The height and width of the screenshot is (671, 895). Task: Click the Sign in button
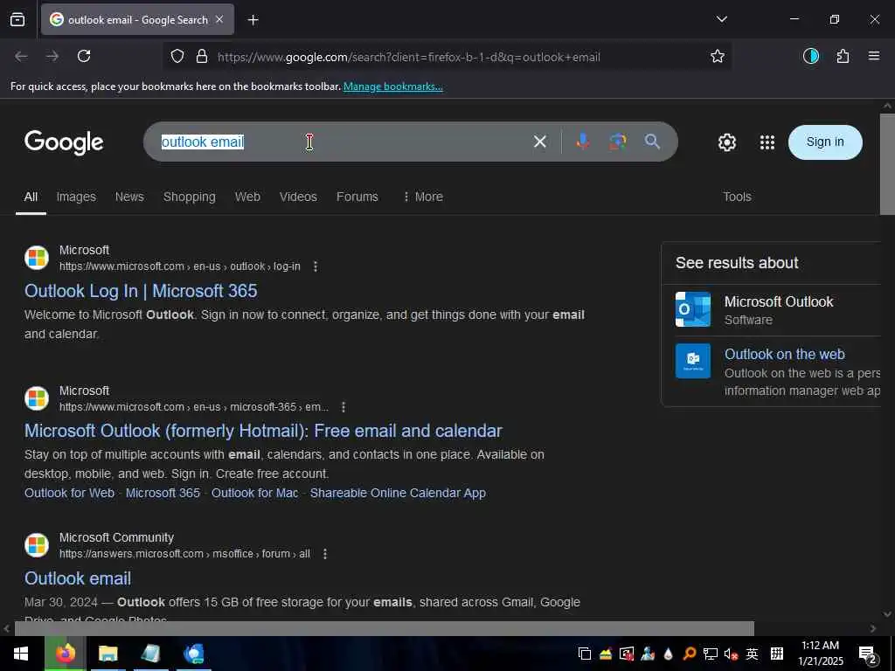(x=825, y=142)
